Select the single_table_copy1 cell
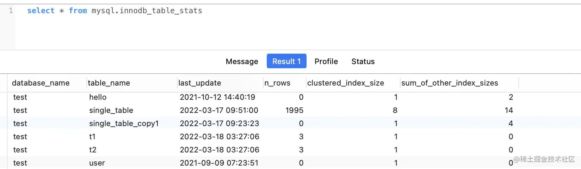 point(124,123)
